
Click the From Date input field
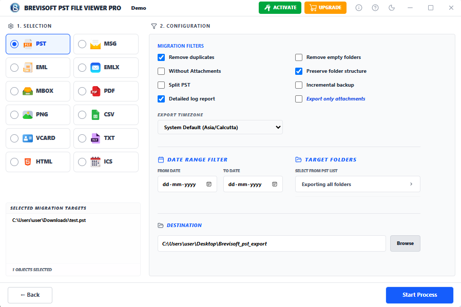(187, 184)
